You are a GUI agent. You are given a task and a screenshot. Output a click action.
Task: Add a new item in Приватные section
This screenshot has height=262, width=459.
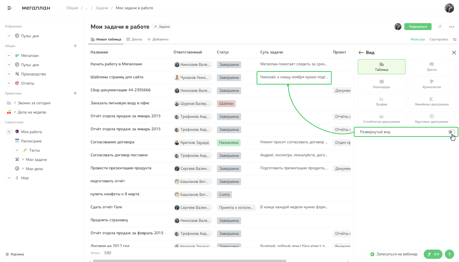pos(75,93)
